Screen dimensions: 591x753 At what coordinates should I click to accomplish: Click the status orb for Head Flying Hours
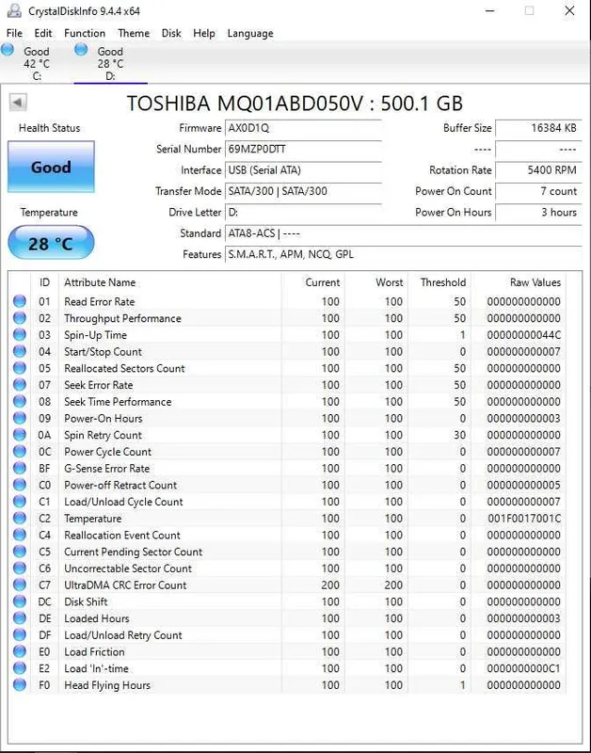click(19, 685)
